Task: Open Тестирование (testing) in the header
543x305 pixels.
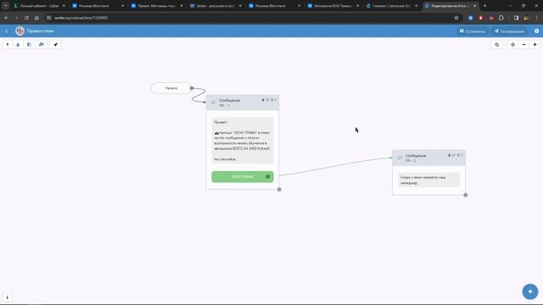Action: pyautogui.click(x=509, y=31)
